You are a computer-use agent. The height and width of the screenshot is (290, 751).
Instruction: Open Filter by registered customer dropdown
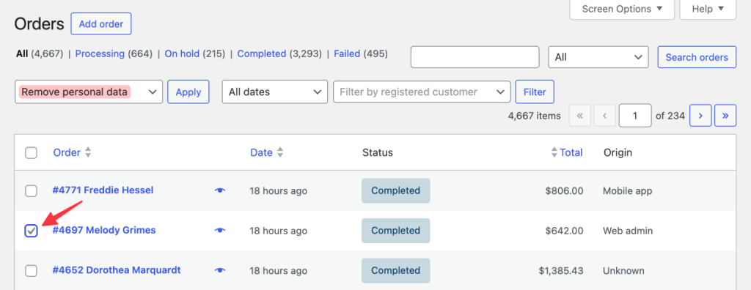(x=422, y=92)
